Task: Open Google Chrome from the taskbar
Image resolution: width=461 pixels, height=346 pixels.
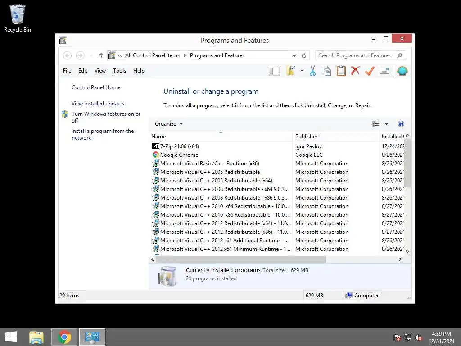Action: 64,337
